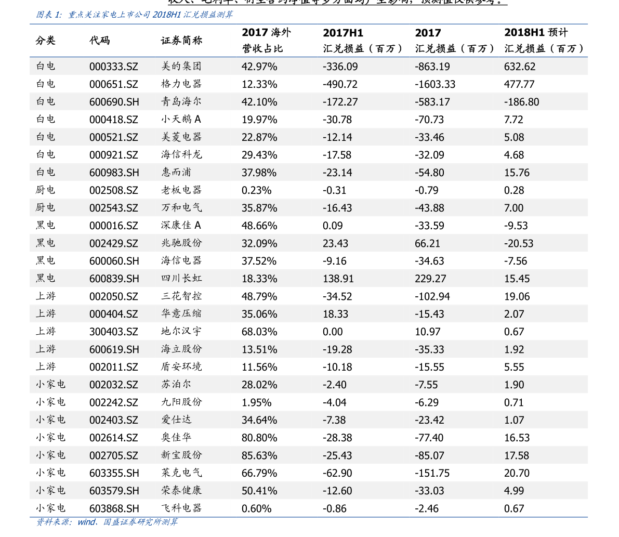Click the 2017 海外营收占比 column header
Image resolution: width=619 pixels, height=537 pixels.
(266, 40)
